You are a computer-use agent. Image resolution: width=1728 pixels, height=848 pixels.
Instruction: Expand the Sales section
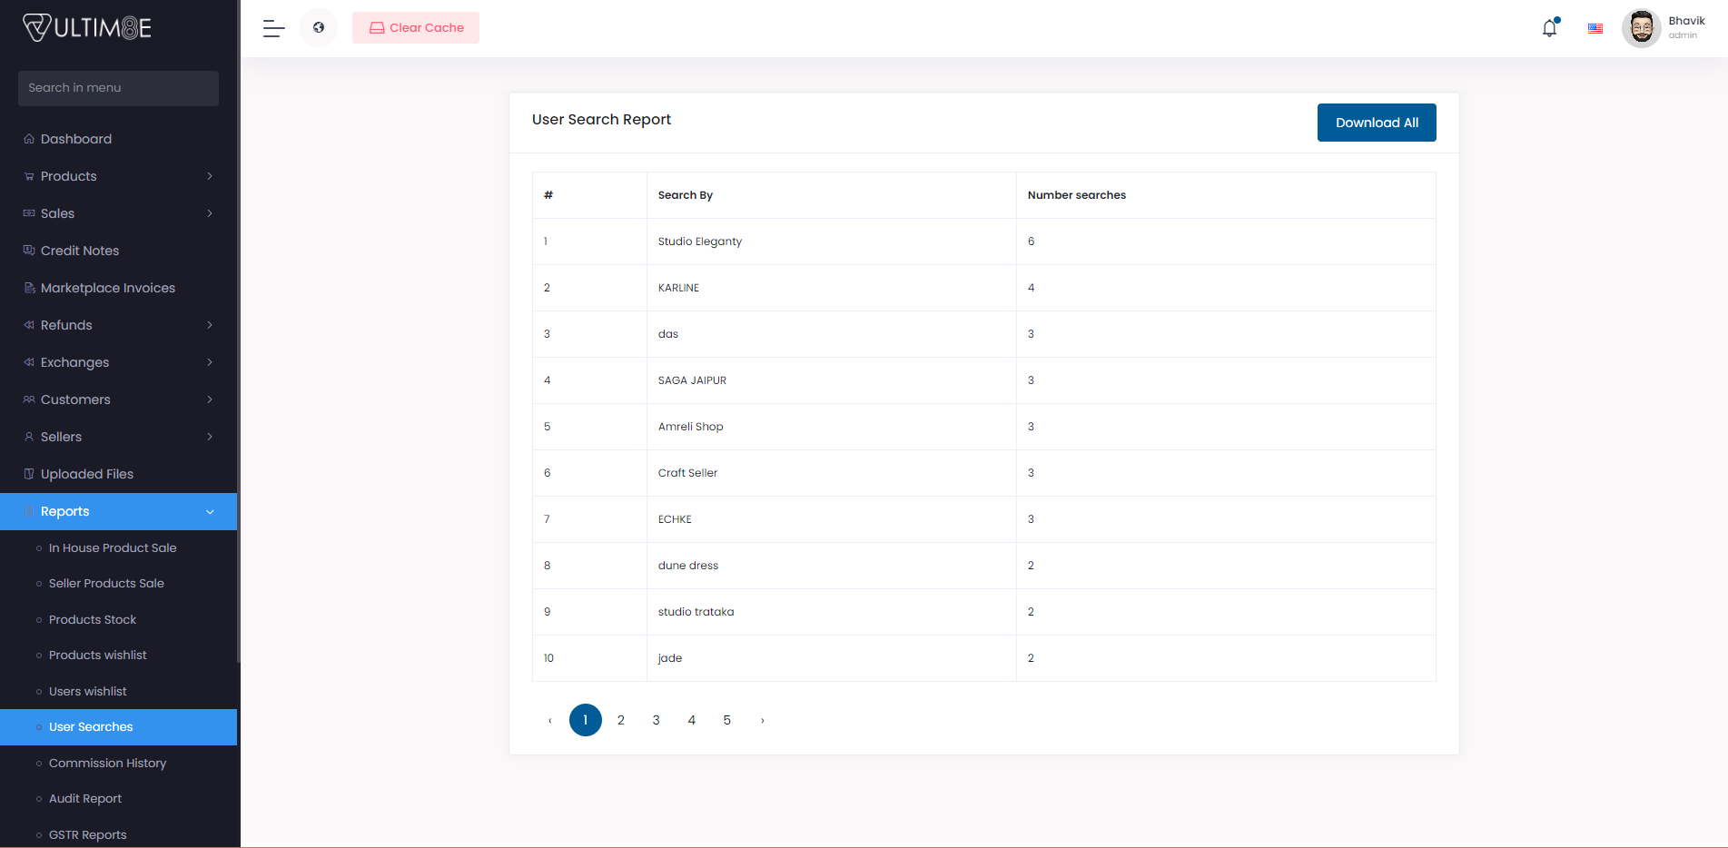[x=211, y=213]
